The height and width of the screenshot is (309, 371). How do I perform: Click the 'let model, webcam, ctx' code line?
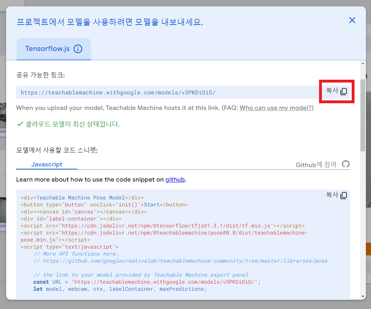click(x=120, y=289)
